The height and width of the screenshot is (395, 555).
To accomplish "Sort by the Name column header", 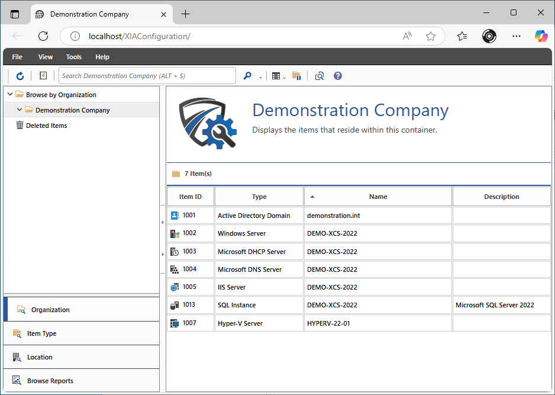I will (x=378, y=197).
